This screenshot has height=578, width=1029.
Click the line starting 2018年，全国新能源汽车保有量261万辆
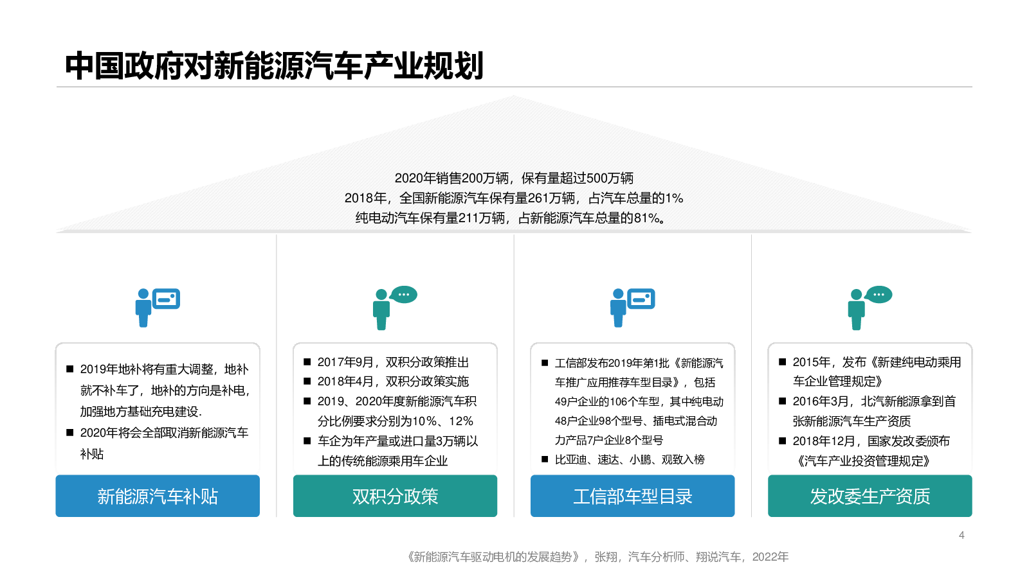point(514,198)
